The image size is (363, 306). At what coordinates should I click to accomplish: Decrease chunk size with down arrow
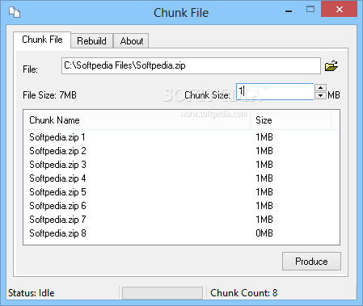click(320, 95)
